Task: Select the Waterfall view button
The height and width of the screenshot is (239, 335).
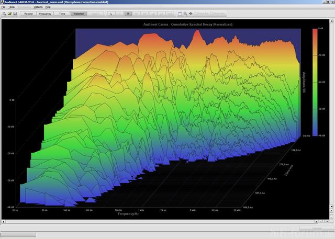Action: [x=78, y=13]
